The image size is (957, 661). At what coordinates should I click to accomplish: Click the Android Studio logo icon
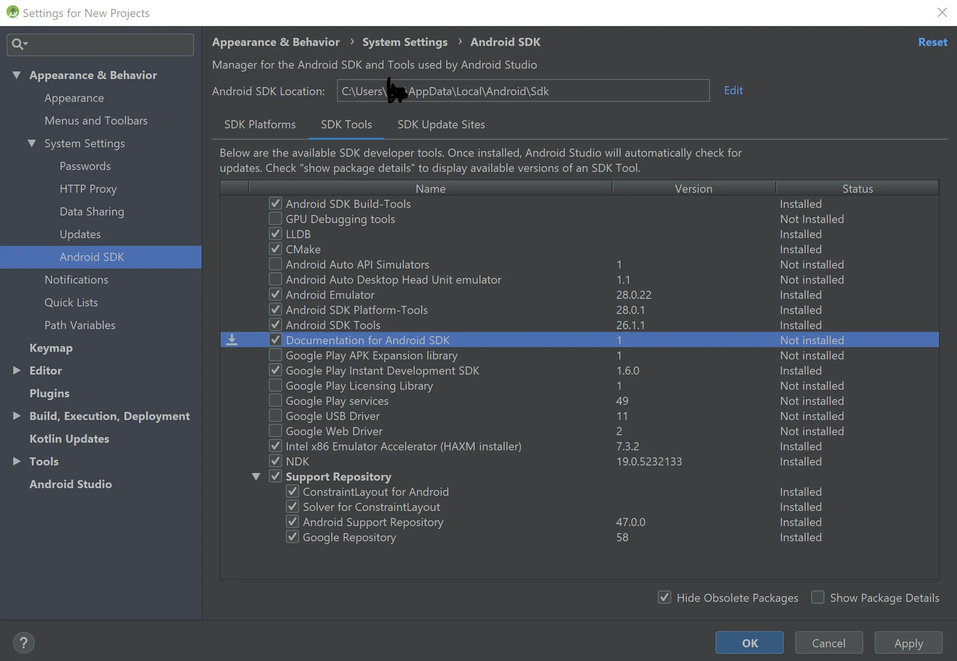click(12, 12)
